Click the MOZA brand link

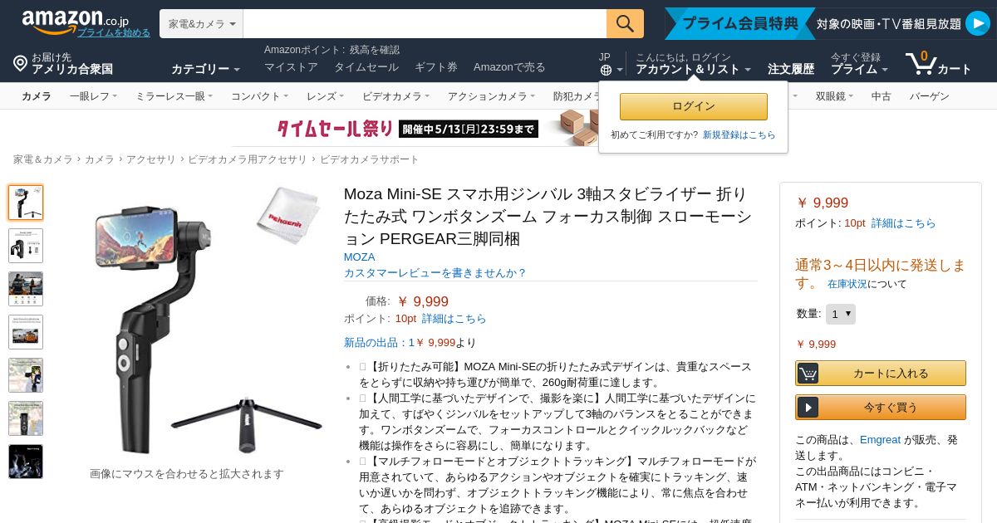pyautogui.click(x=360, y=257)
